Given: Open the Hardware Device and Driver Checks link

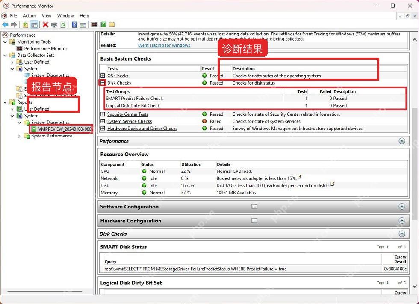Looking at the screenshot, I should coord(142,129).
